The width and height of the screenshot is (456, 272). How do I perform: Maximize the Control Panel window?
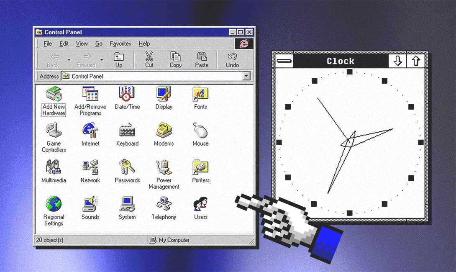pyautogui.click(x=240, y=32)
